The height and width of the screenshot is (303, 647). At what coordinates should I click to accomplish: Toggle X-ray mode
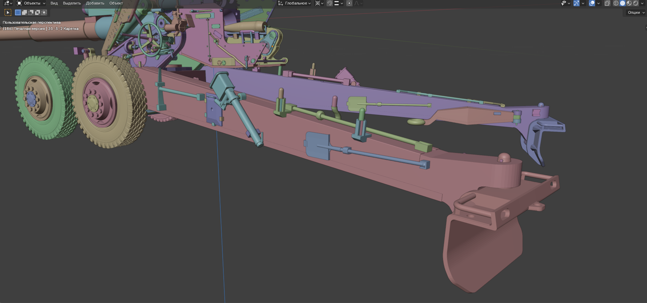coord(608,3)
